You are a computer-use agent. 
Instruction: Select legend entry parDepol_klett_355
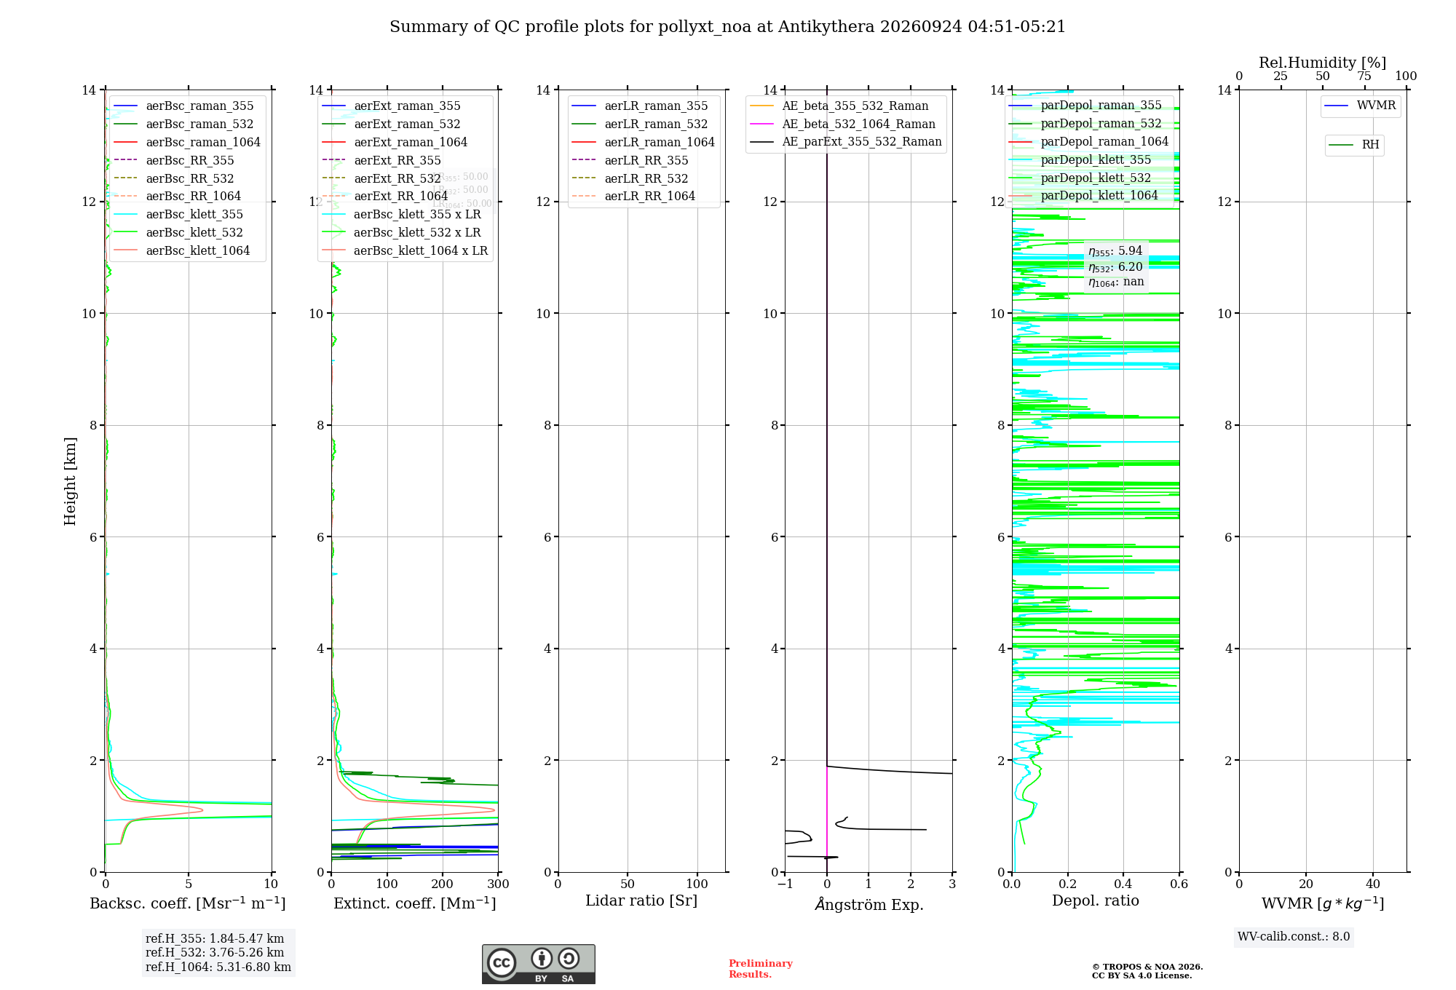point(1080,160)
